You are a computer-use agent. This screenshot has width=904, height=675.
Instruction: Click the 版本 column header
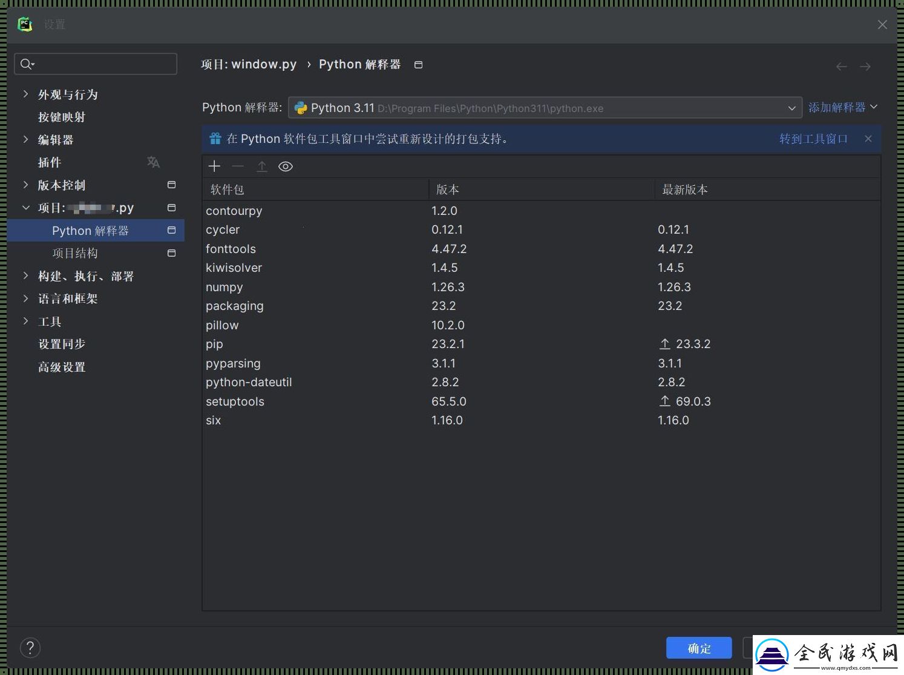pyautogui.click(x=542, y=189)
